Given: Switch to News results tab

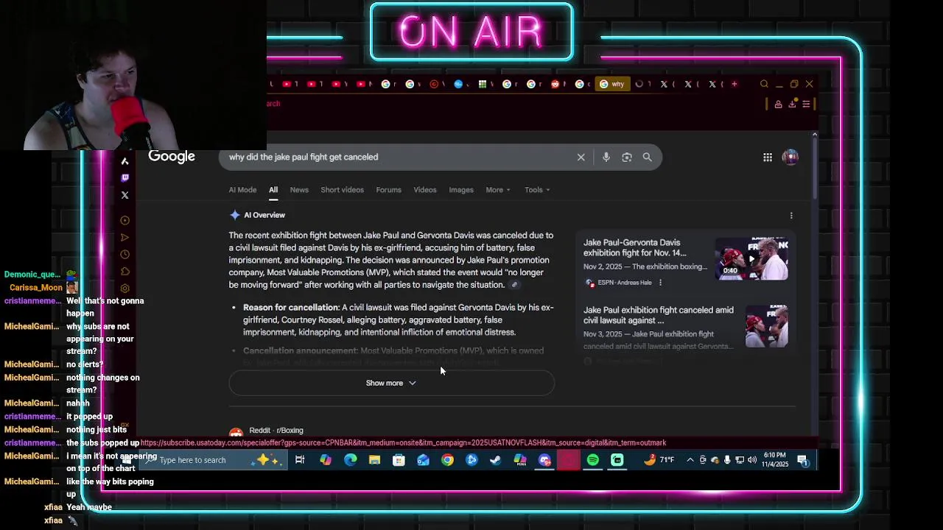Looking at the screenshot, I should tap(299, 190).
